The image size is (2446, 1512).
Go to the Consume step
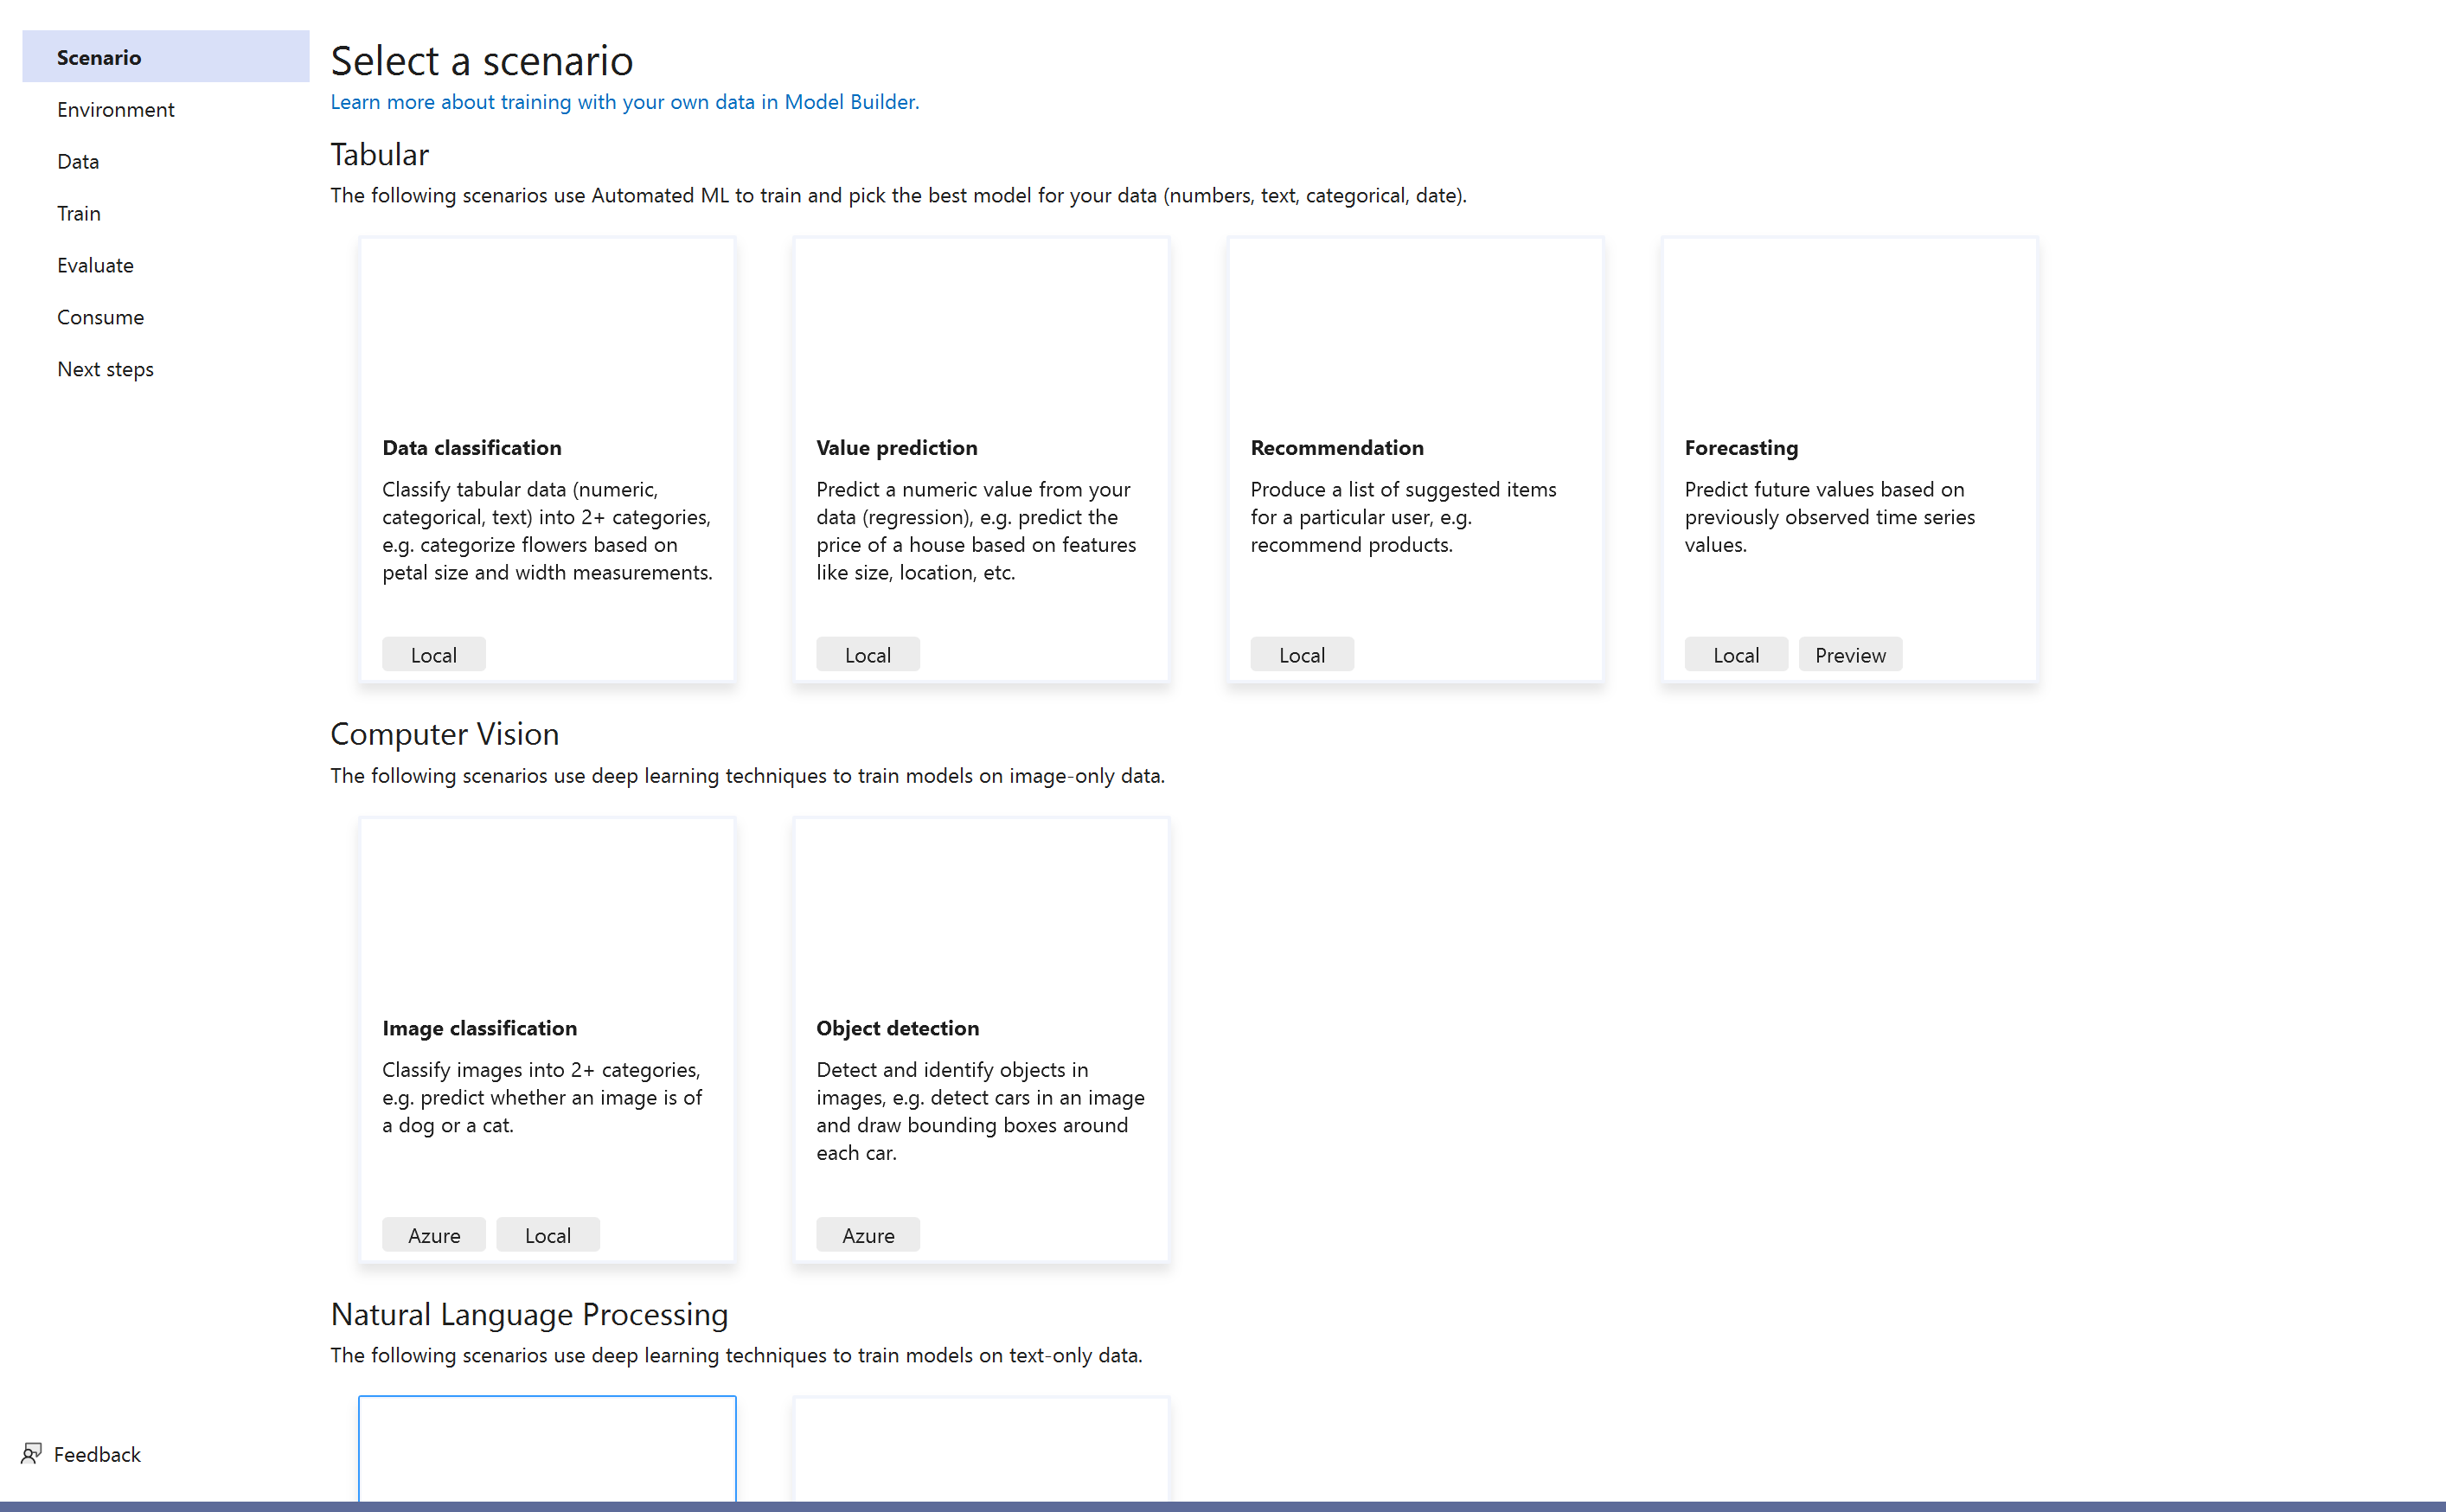[100, 317]
